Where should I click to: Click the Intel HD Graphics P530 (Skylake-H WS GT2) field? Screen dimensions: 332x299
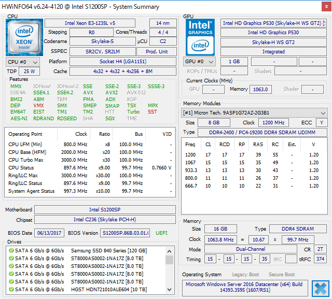(273, 23)
